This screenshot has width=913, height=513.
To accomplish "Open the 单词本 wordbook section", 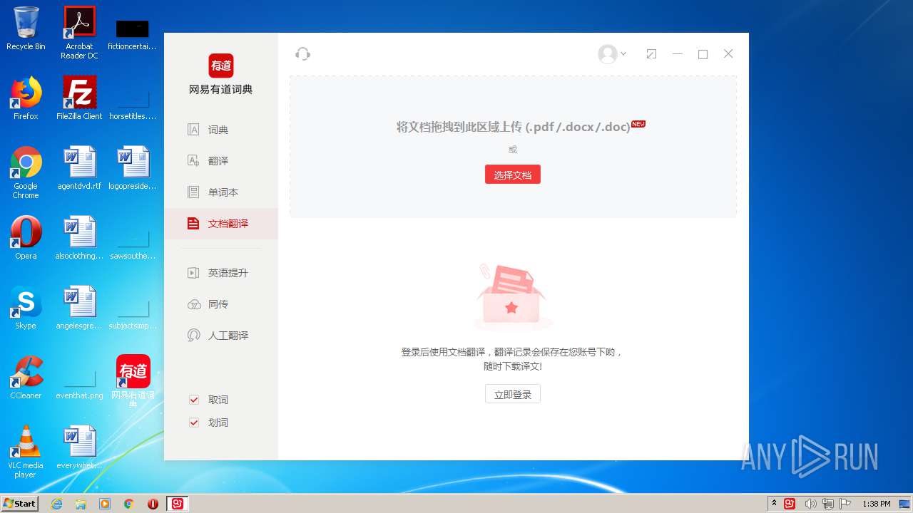I will (x=221, y=192).
